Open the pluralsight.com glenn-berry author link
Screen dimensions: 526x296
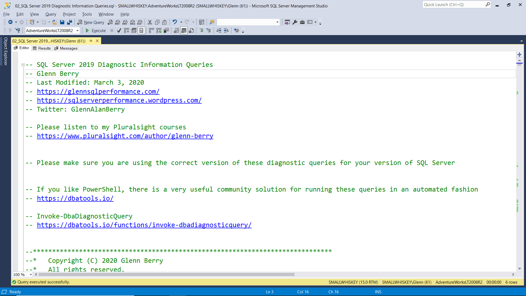coord(125,136)
